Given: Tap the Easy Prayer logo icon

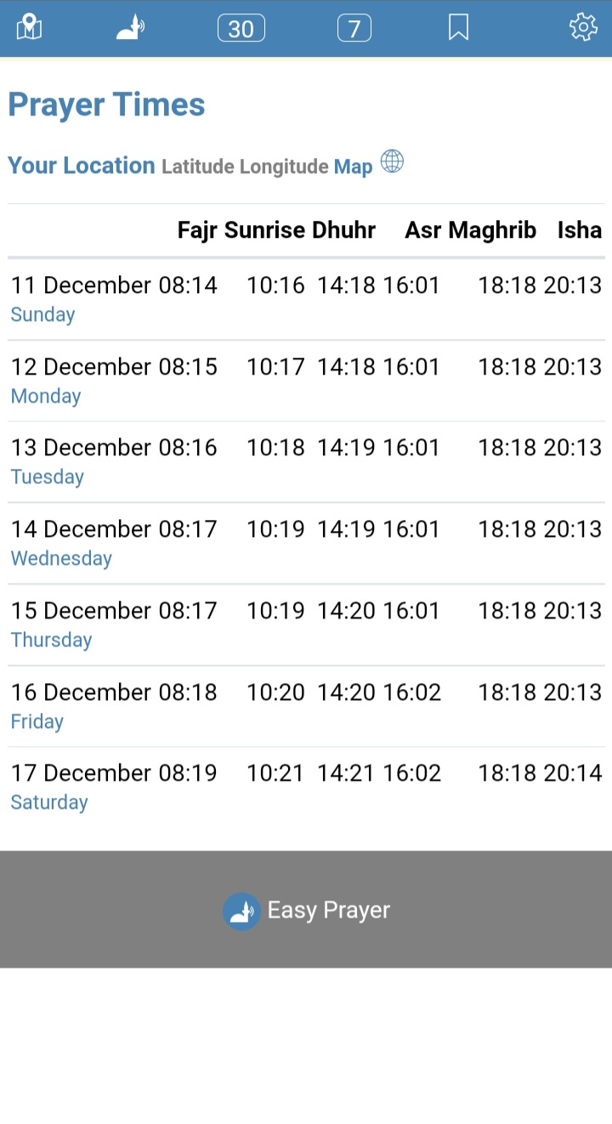Looking at the screenshot, I should 241,911.
